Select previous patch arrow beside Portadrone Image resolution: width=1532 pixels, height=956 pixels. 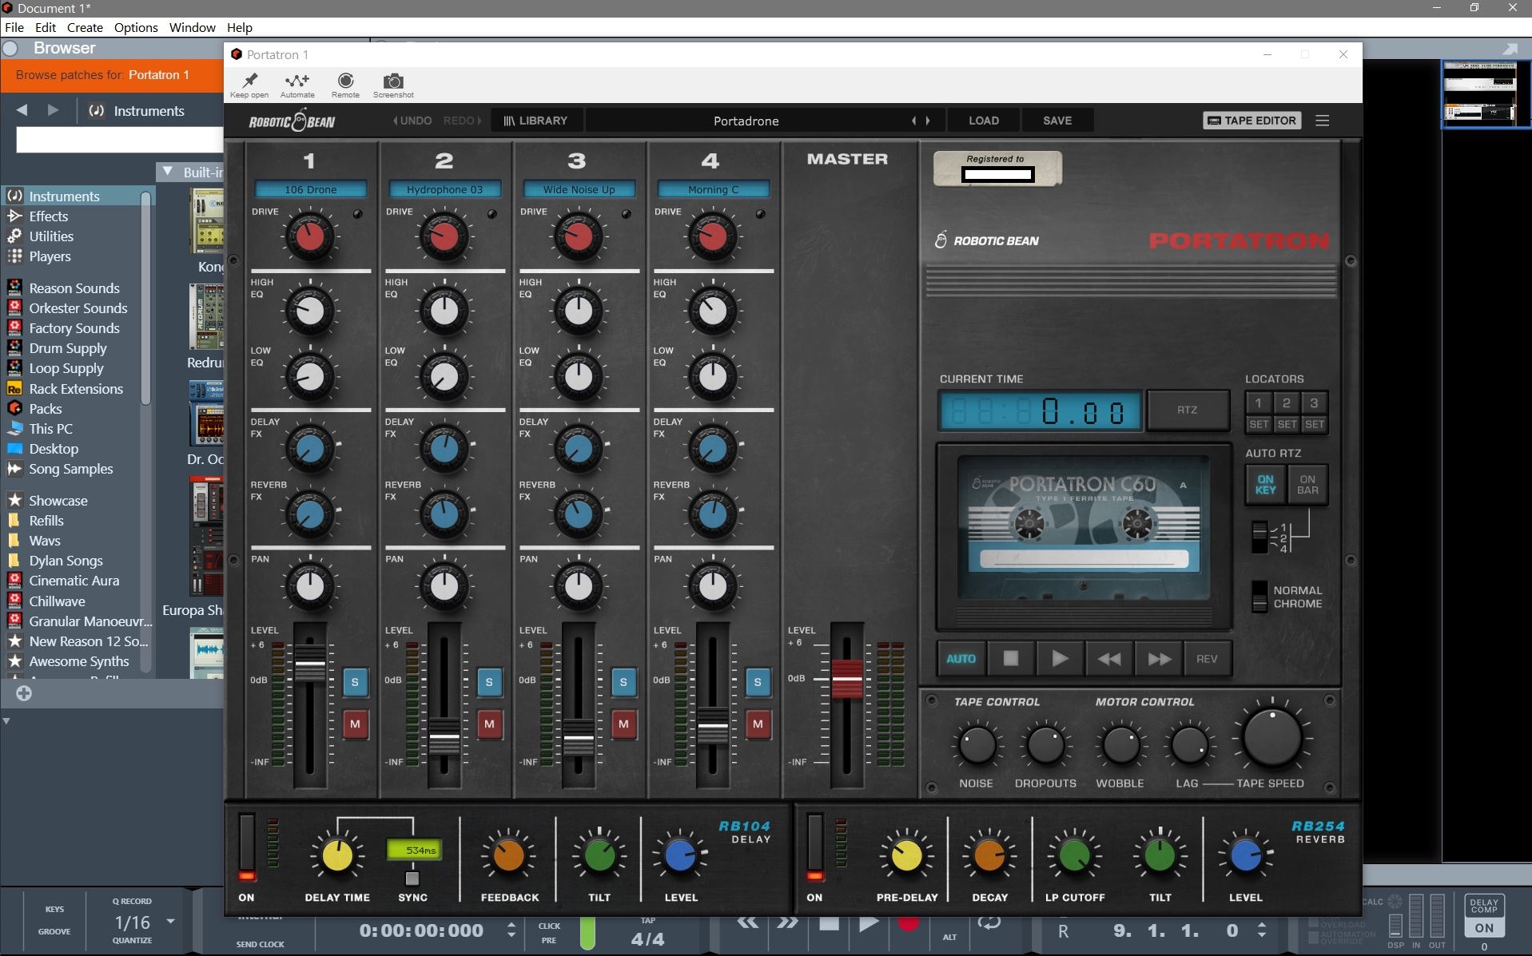(x=913, y=121)
